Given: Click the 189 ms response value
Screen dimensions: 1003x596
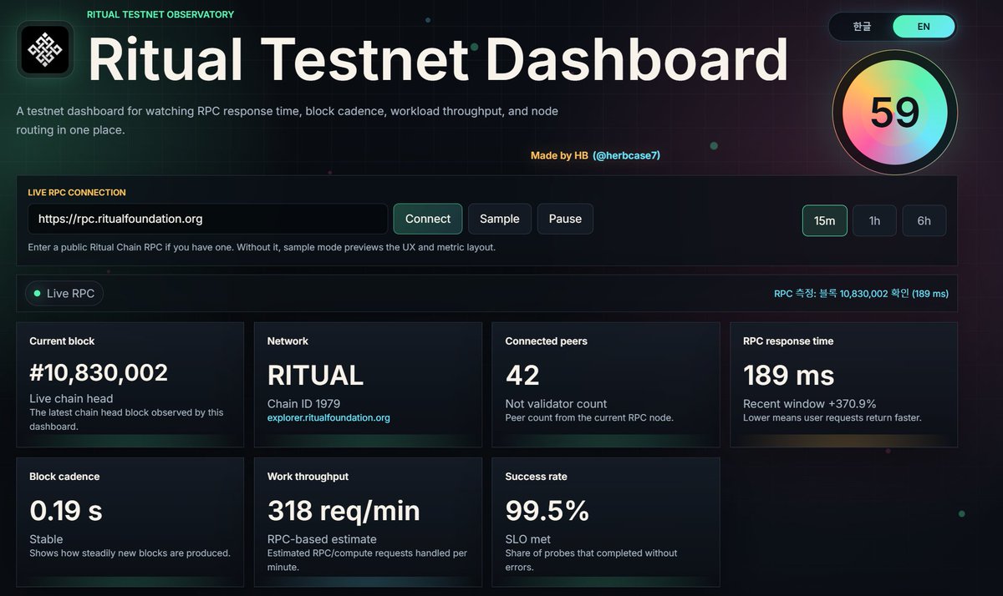Looking at the screenshot, I should coord(788,375).
